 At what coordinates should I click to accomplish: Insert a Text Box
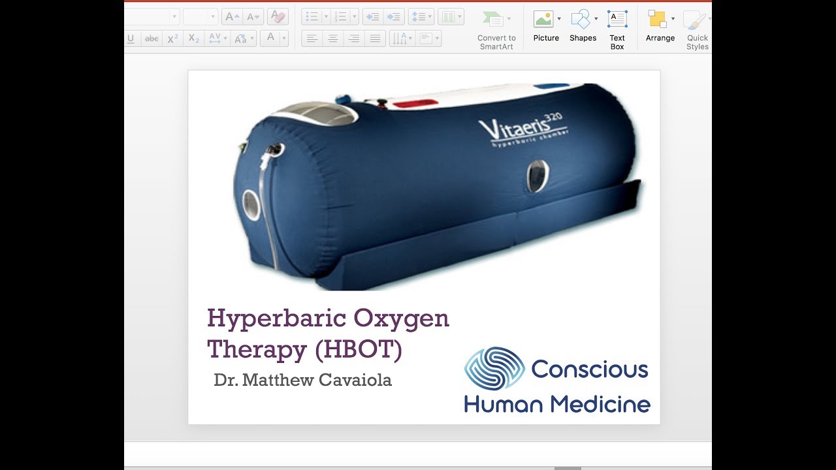coord(617,30)
